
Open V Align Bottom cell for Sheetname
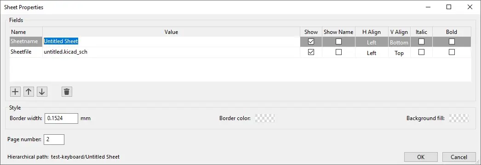pos(399,42)
